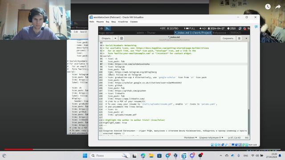
Task: Click the workspace 2 indicator in the panel
Action: (108, 28)
